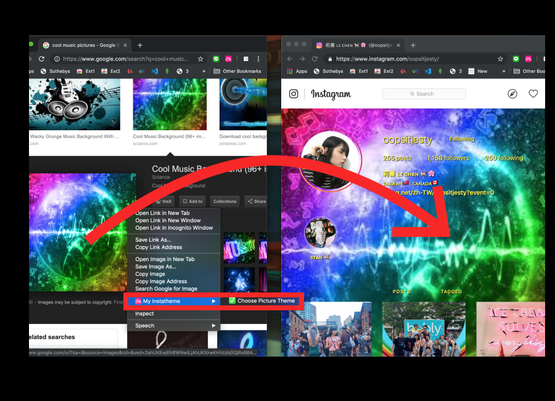This screenshot has width=555, height=401.
Task: Toggle Choose Picture Theme option
Action: click(x=261, y=301)
